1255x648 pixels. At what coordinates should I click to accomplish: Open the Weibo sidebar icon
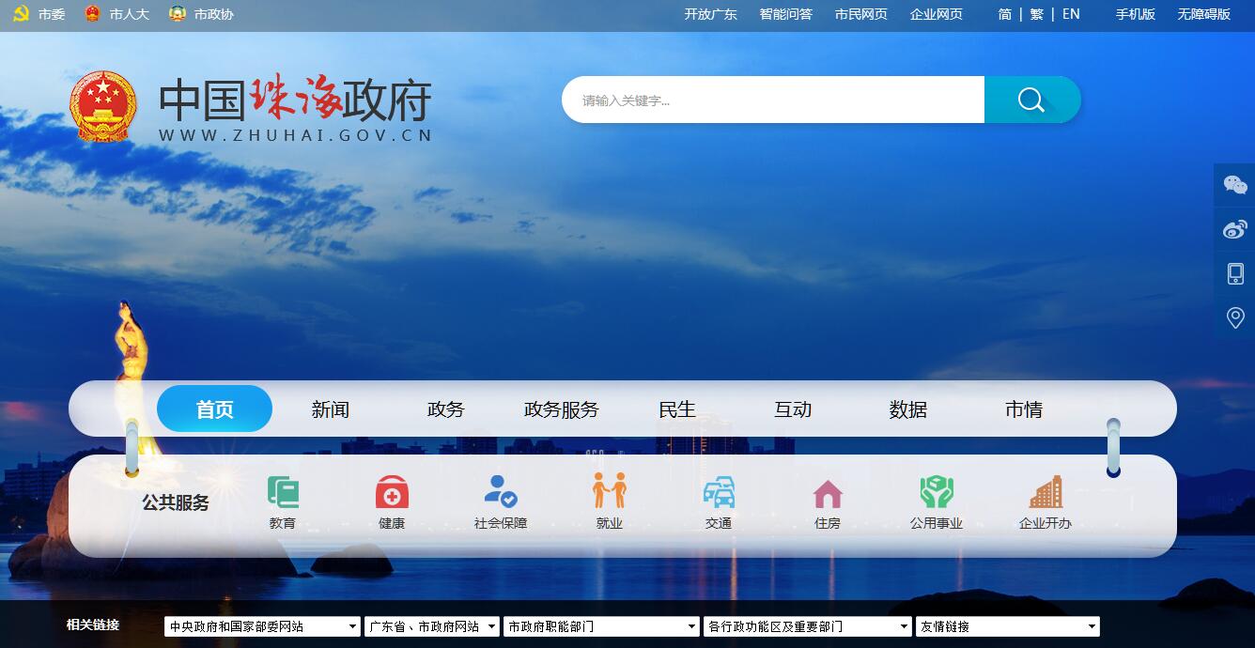coord(1235,229)
